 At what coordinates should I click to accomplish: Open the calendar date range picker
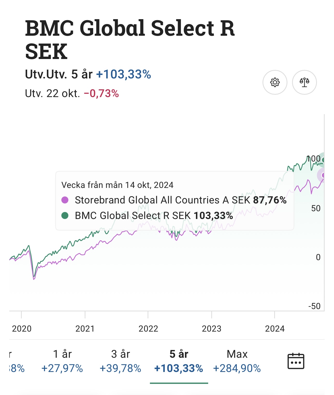click(x=296, y=361)
